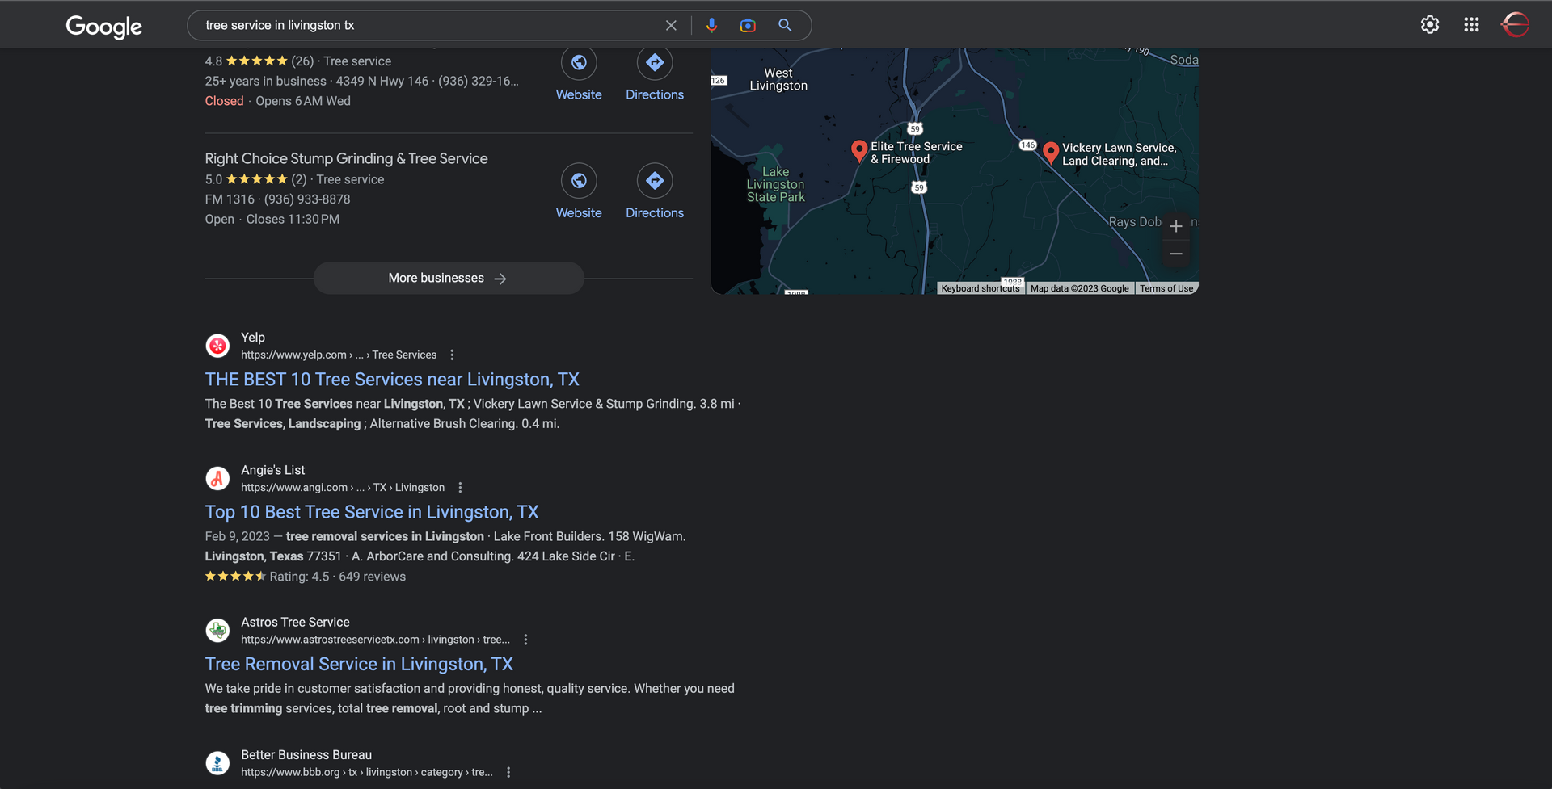The width and height of the screenshot is (1552, 789).
Task: Open Right Choice Stump Grinding & Tree Service listing
Action: (x=346, y=159)
